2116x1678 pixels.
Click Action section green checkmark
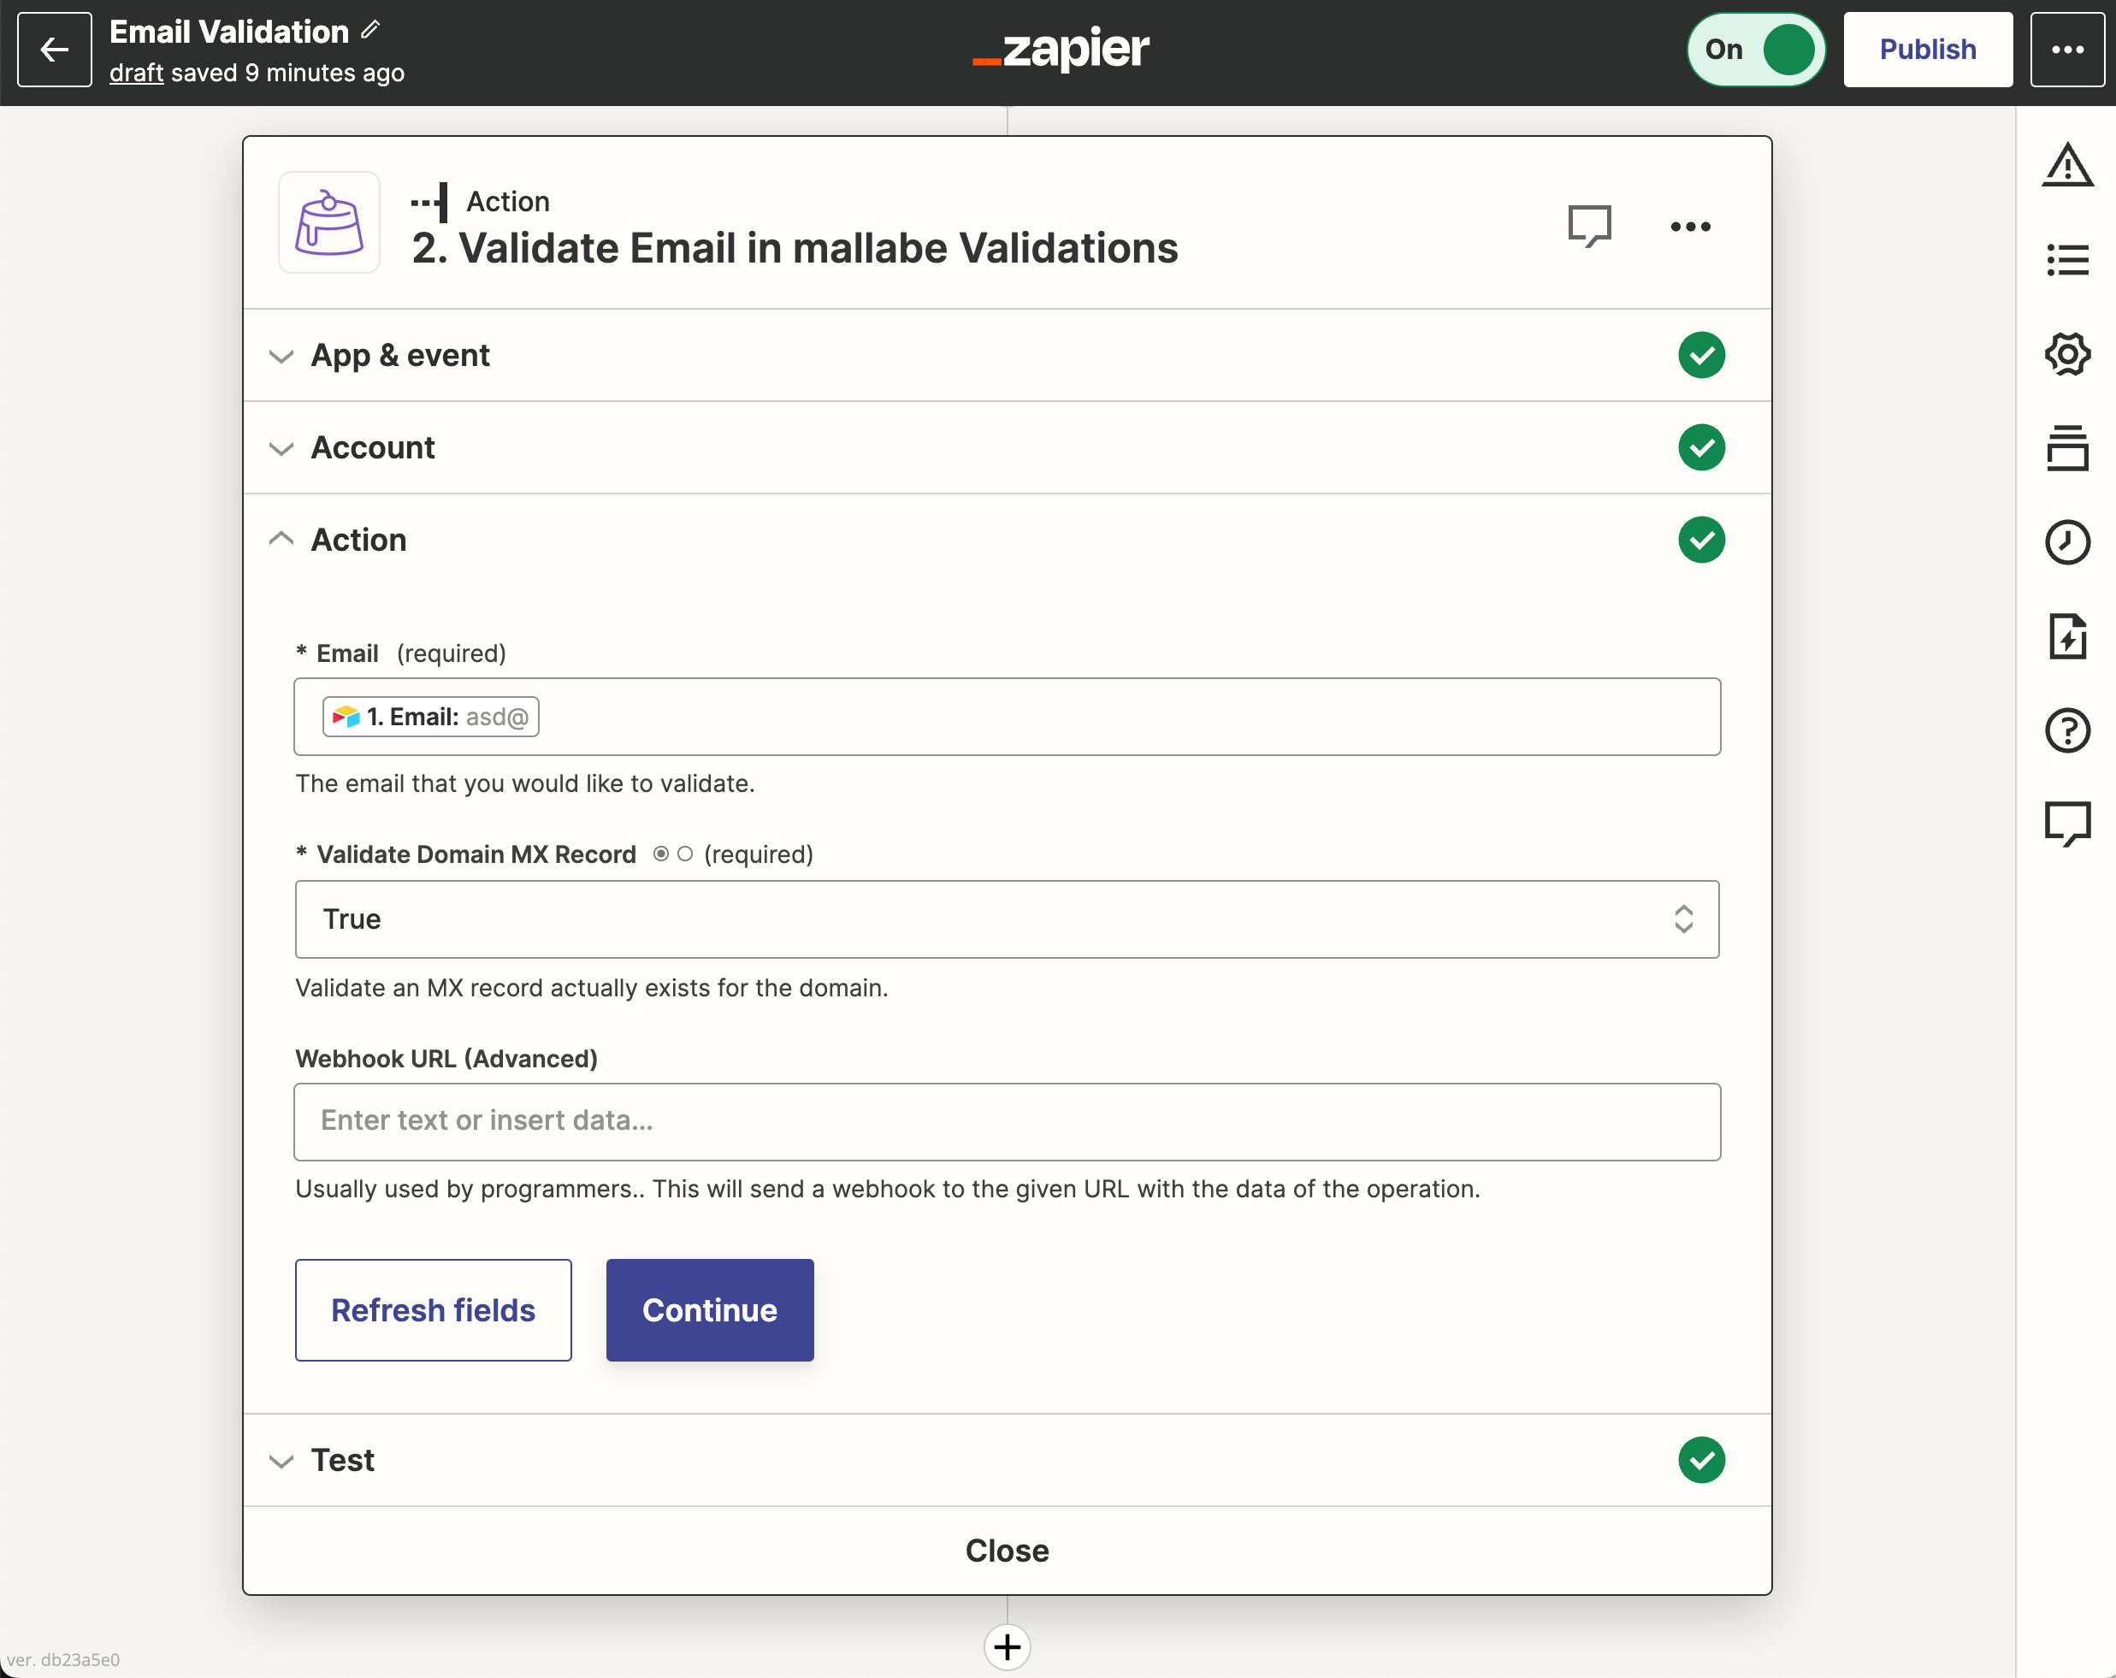click(1701, 540)
